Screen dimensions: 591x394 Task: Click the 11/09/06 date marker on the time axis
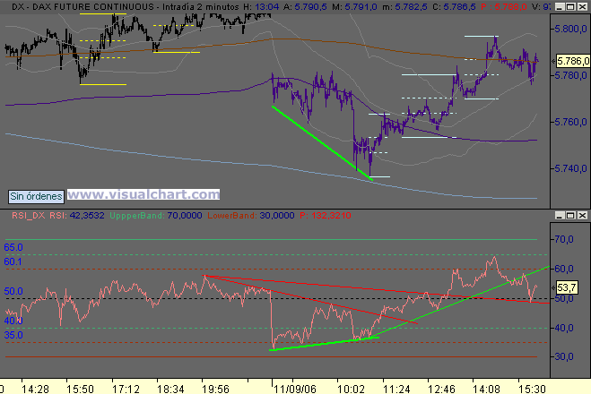[x=295, y=389]
